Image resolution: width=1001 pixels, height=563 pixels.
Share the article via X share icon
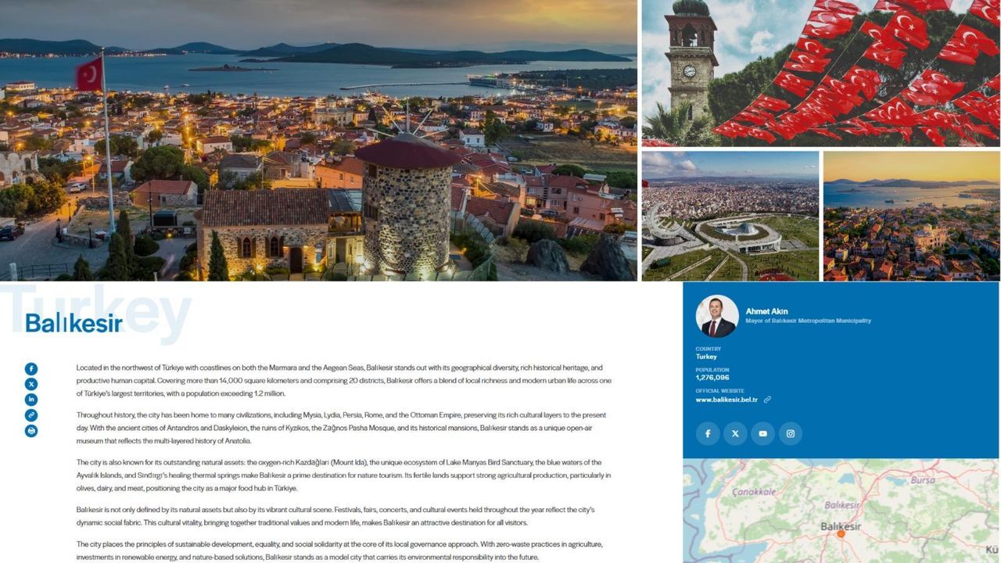pos(30,384)
